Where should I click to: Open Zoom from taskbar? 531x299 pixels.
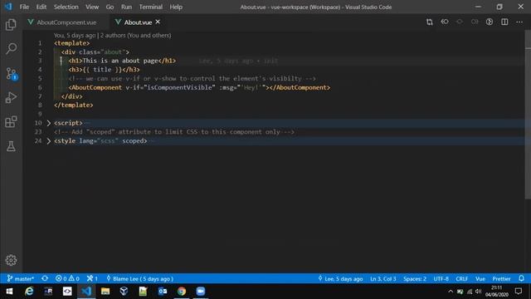201,292
